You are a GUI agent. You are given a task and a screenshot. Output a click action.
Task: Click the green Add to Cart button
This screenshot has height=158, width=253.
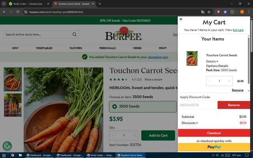point(158,135)
